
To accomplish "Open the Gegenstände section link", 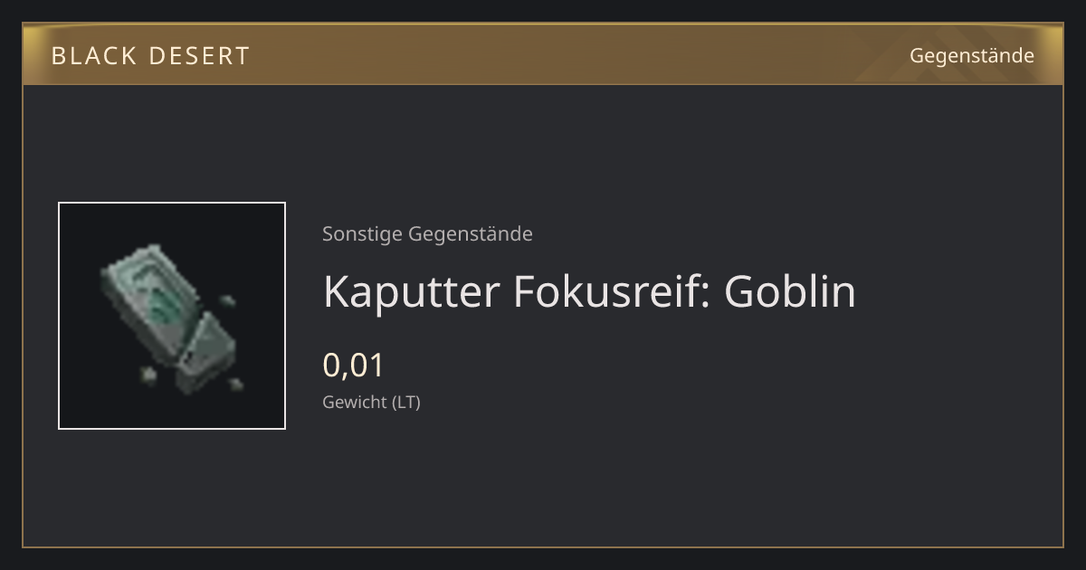I will [x=971, y=55].
